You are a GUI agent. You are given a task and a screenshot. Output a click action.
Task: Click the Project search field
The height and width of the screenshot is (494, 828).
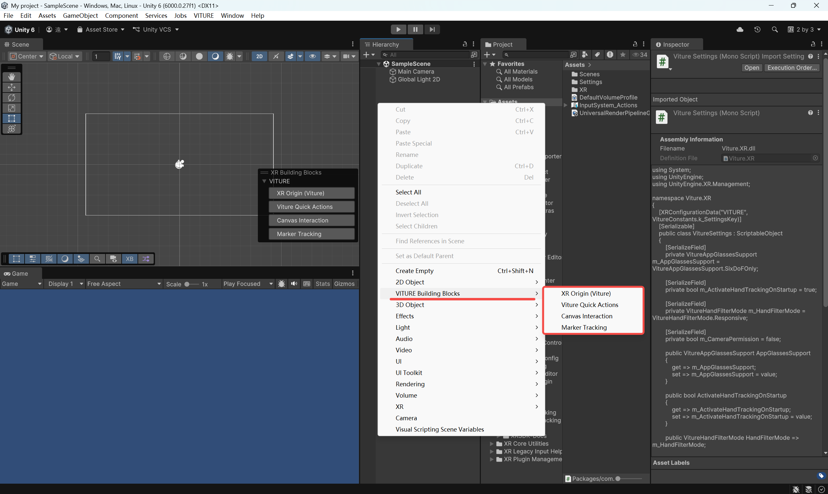(536, 55)
